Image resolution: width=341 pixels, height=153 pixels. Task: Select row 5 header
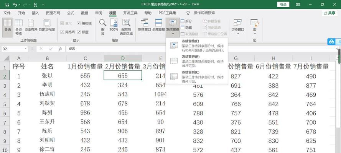click(5, 104)
